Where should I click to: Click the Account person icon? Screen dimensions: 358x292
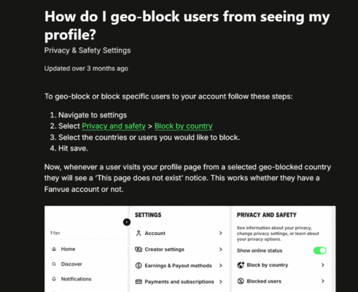139,233
